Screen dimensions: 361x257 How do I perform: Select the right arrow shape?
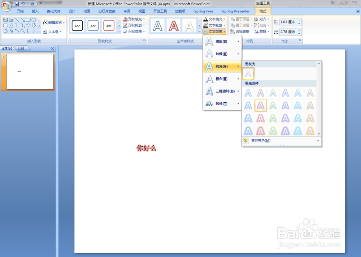coord(28,25)
